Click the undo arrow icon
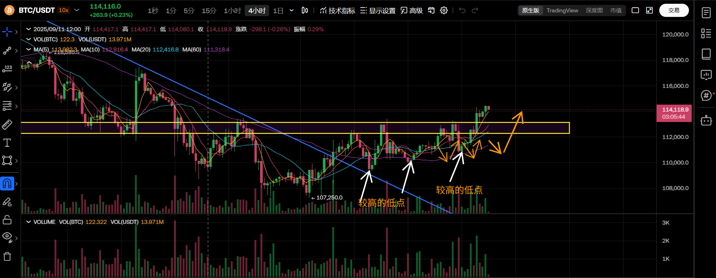 tap(462, 11)
